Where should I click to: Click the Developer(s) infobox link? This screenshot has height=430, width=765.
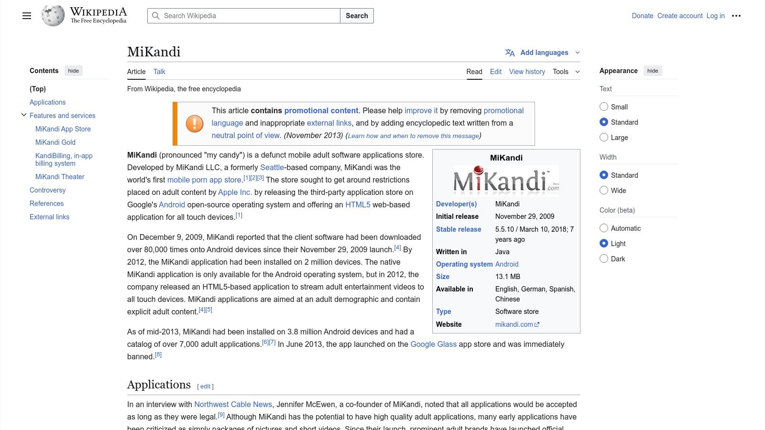[x=456, y=204]
